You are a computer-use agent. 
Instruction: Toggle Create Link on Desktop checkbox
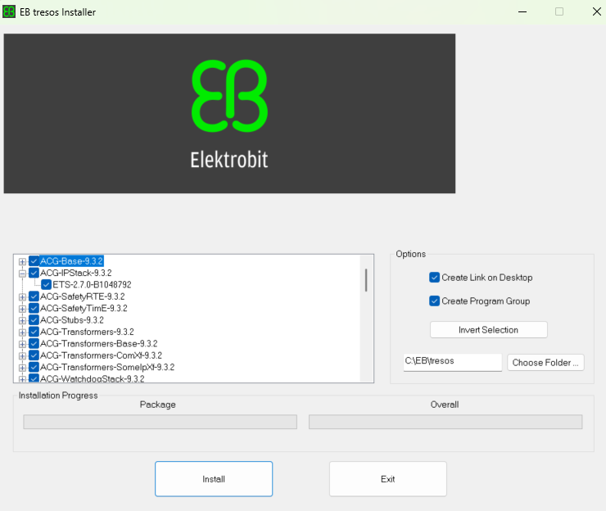tap(435, 278)
